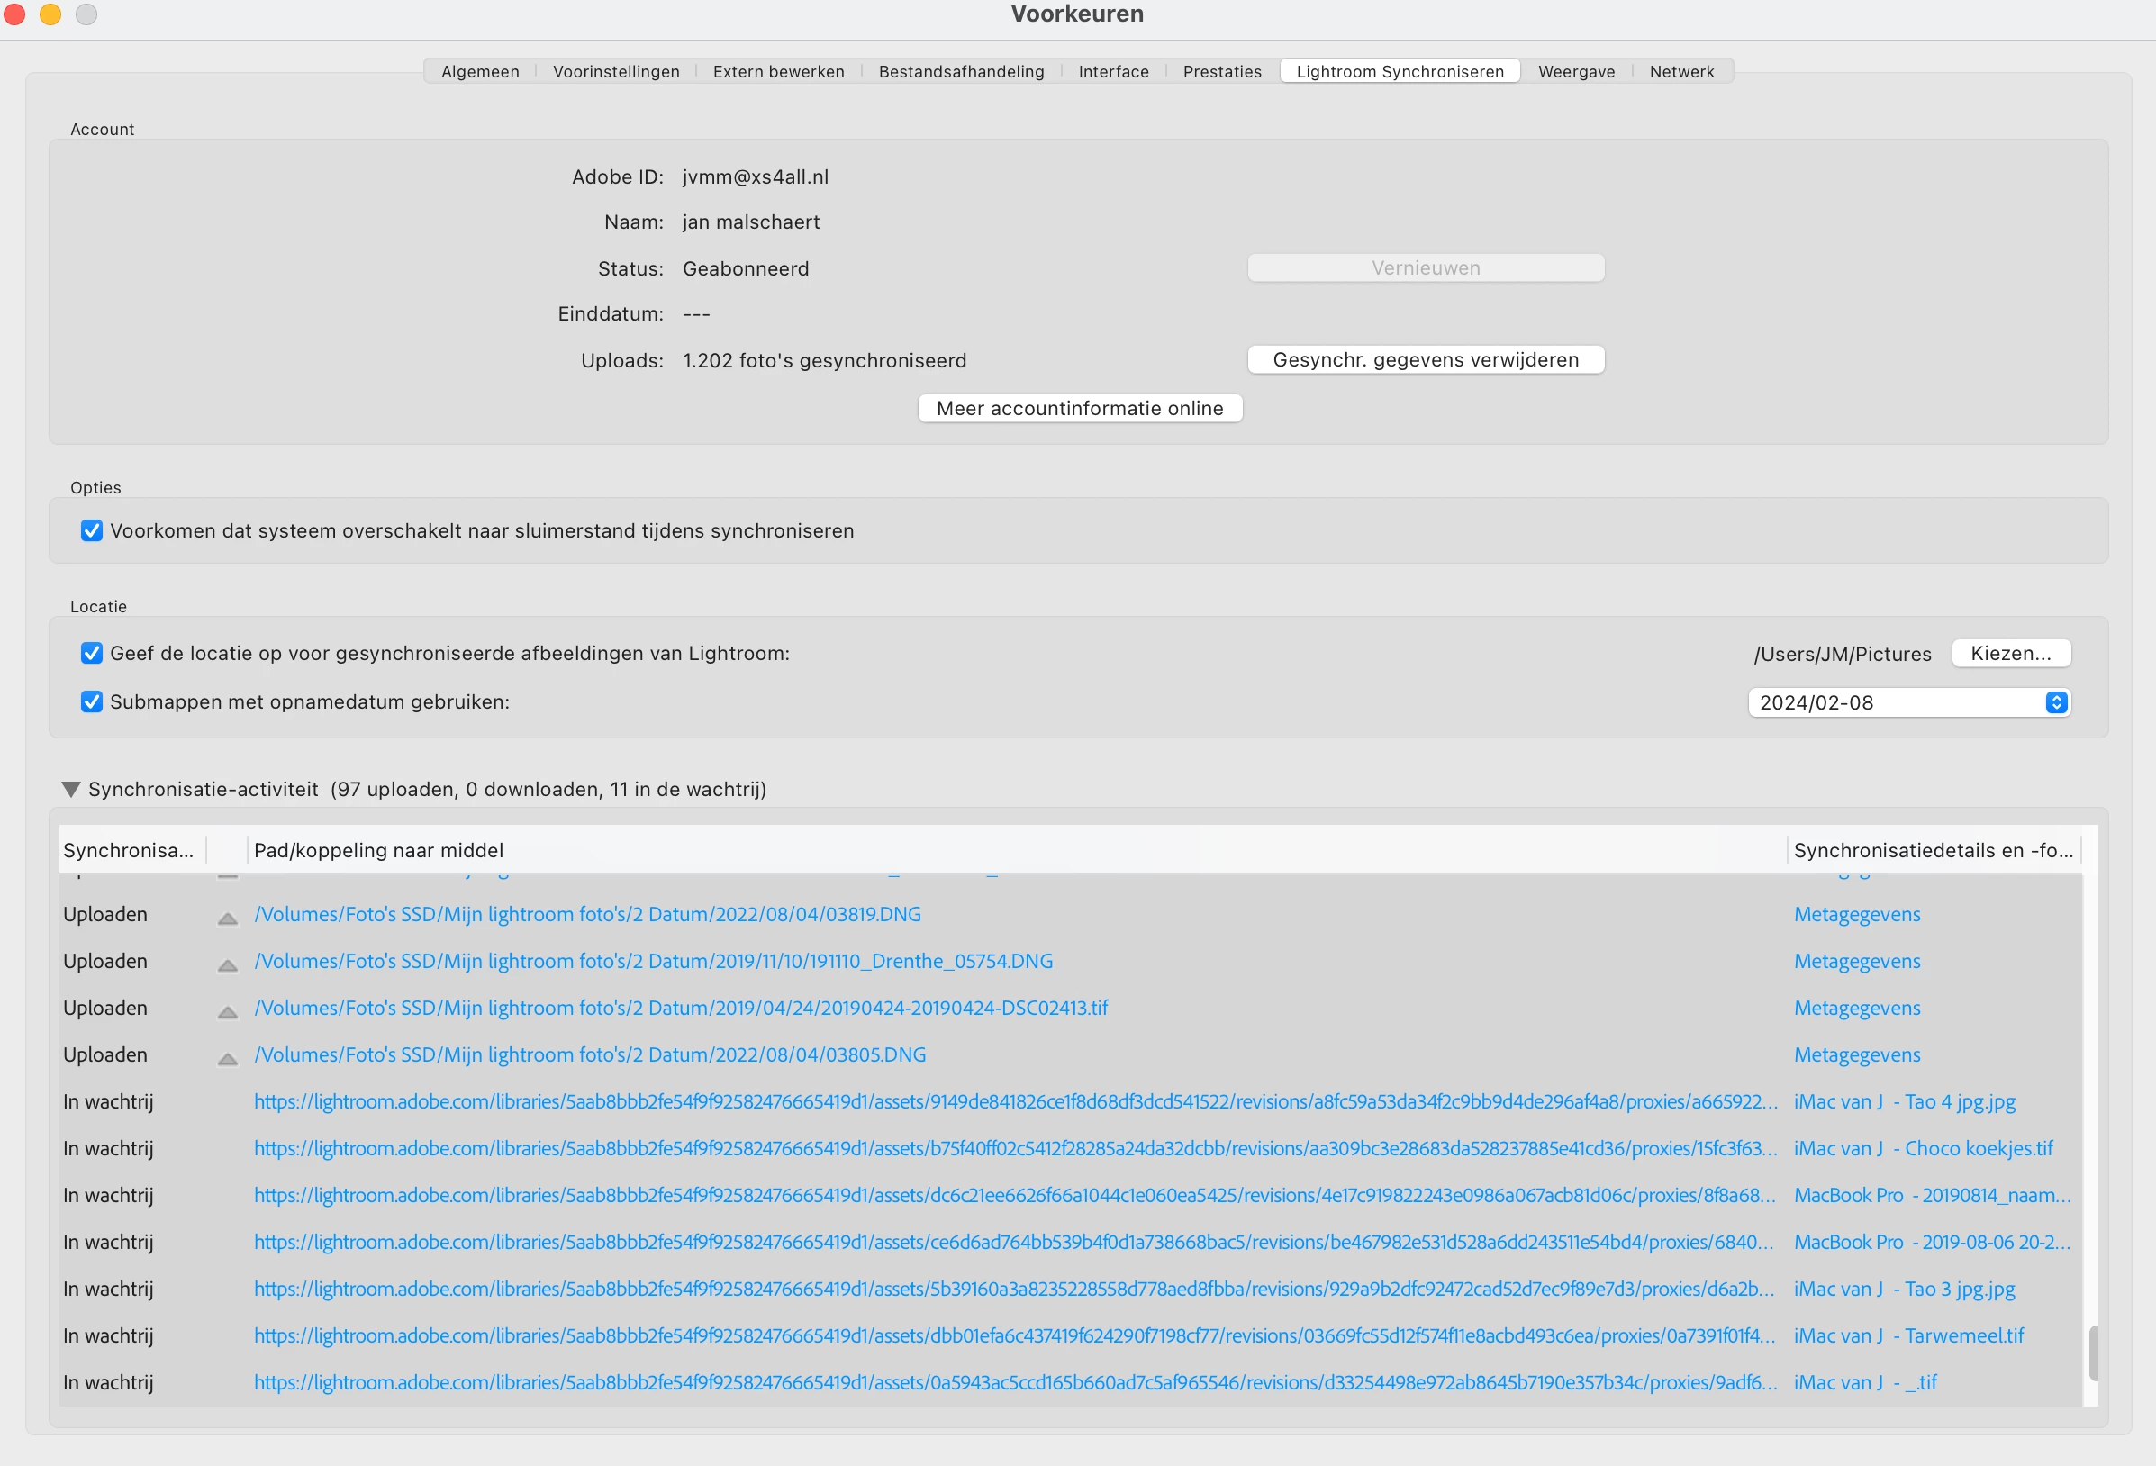The width and height of the screenshot is (2156, 1466).
Task: Click upload arrow icon beside 03805.DNG row
Action: tap(227, 1058)
